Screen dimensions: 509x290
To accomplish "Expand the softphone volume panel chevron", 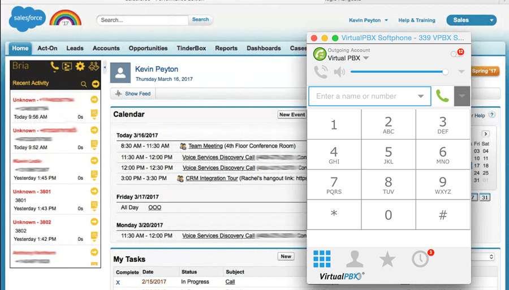I will pos(461,72).
